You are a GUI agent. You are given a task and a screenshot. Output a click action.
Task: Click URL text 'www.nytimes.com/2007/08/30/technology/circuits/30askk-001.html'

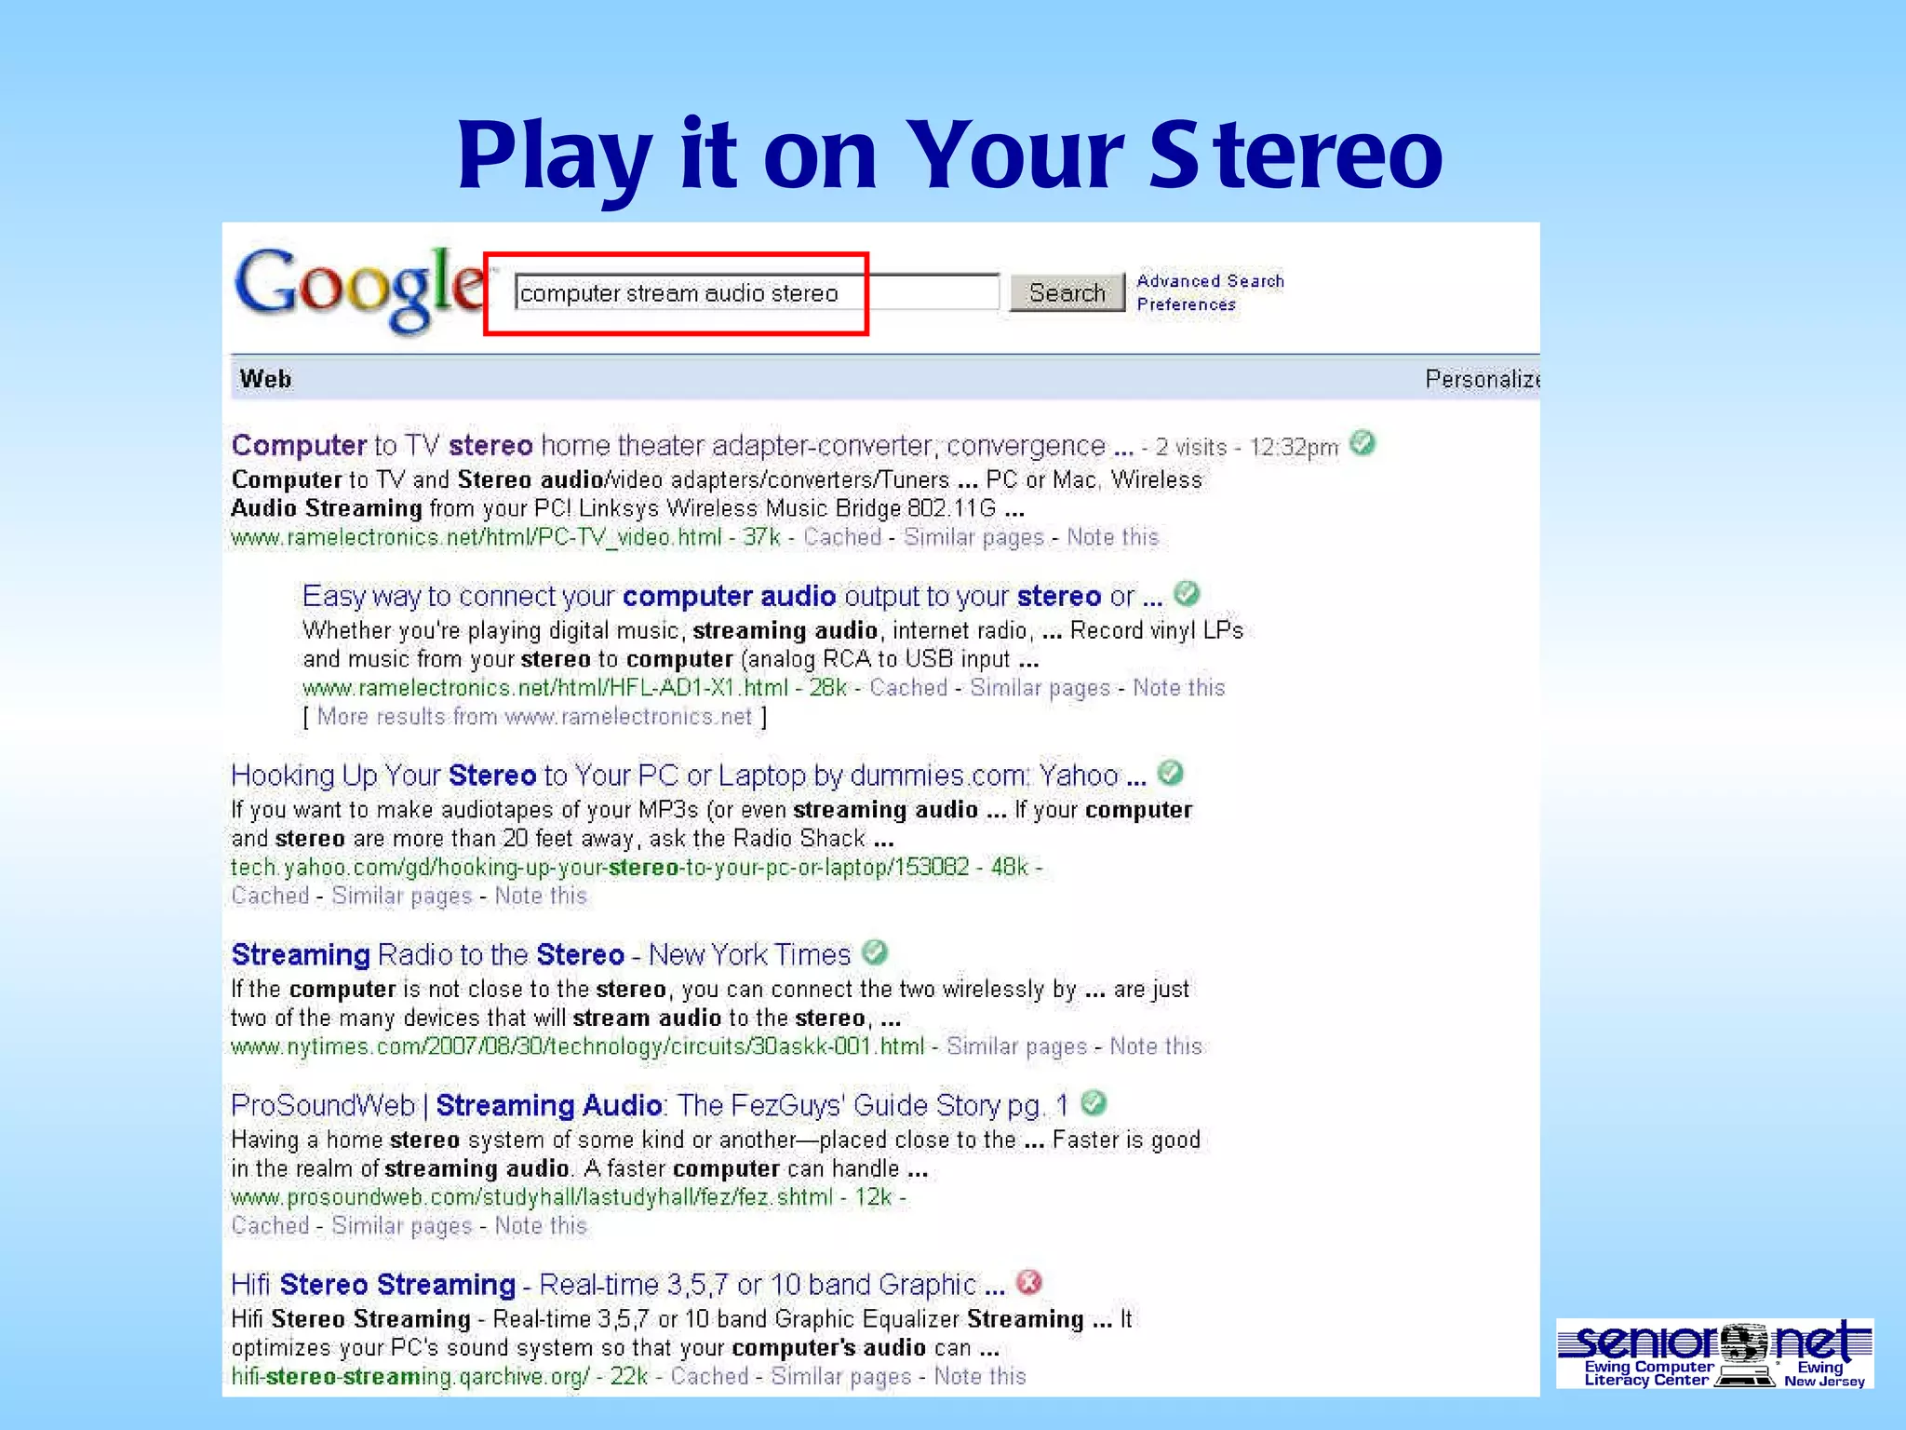(x=578, y=1046)
